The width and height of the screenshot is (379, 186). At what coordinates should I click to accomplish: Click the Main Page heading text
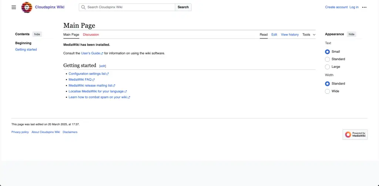click(x=79, y=25)
